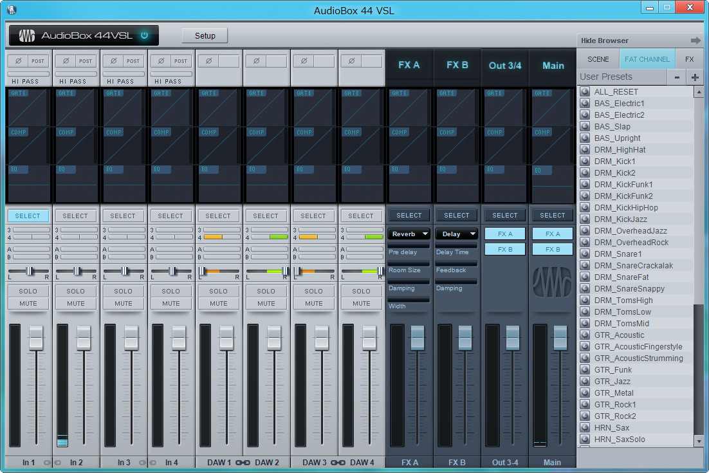The width and height of the screenshot is (709, 473).
Task: Click the preset icon beside GTR_Metal
Action: [585, 393]
